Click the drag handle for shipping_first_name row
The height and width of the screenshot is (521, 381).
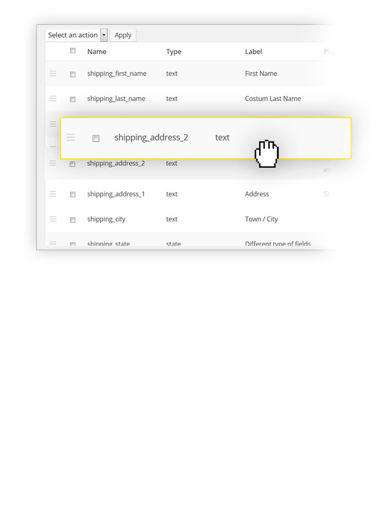pos(53,74)
